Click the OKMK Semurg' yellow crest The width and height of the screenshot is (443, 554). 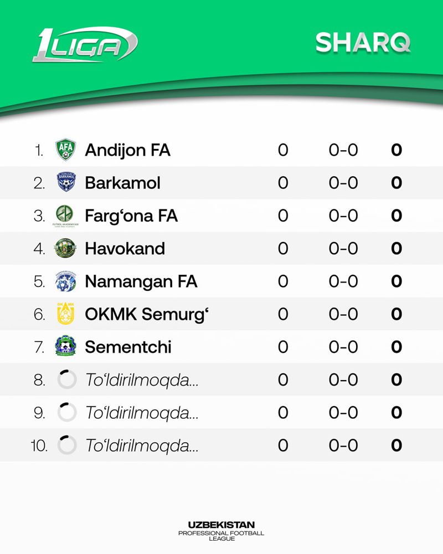(66, 314)
